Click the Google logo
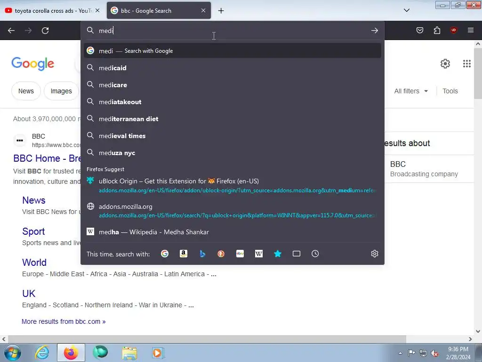Image resolution: width=482 pixels, height=362 pixels. (x=33, y=64)
